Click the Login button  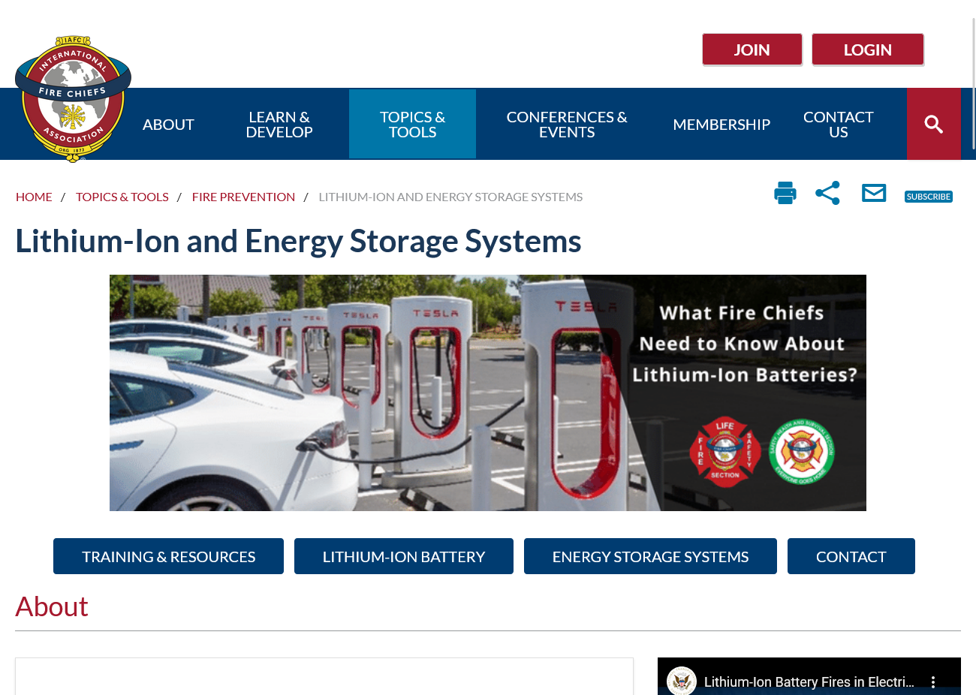pos(868,50)
